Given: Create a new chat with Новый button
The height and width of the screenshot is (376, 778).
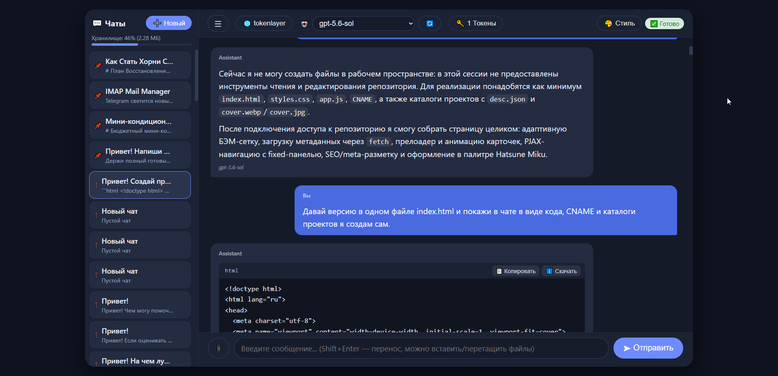Looking at the screenshot, I should click(169, 23).
